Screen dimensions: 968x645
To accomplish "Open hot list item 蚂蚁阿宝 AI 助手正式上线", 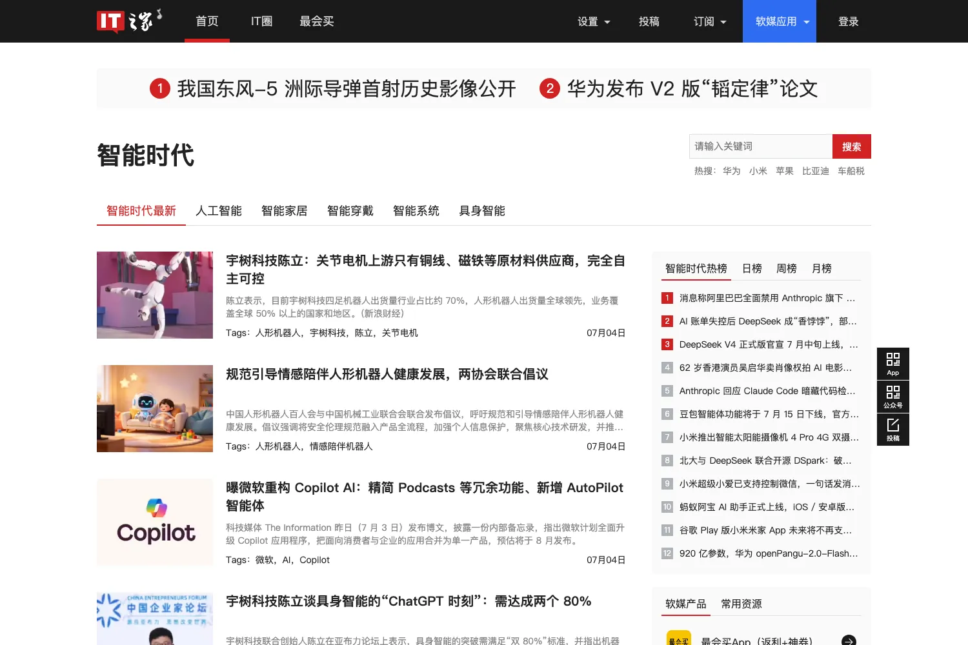I will [767, 507].
